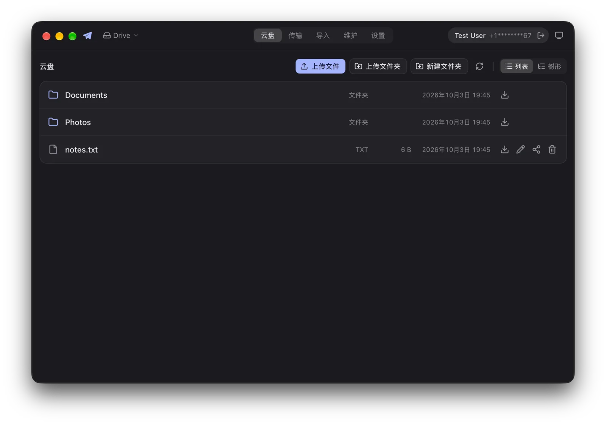Select the notes.txt file

[x=303, y=150]
